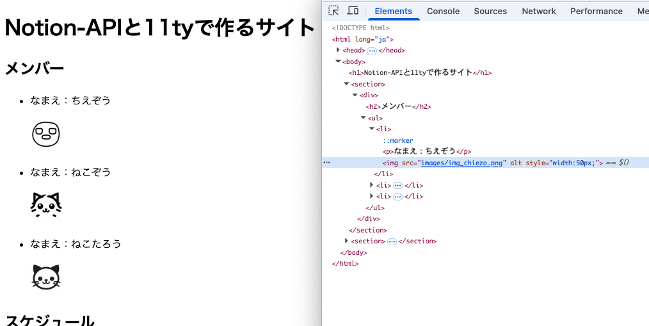The height and width of the screenshot is (326, 649).
Task: Expand the head element triangle
Action: (x=338, y=50)
